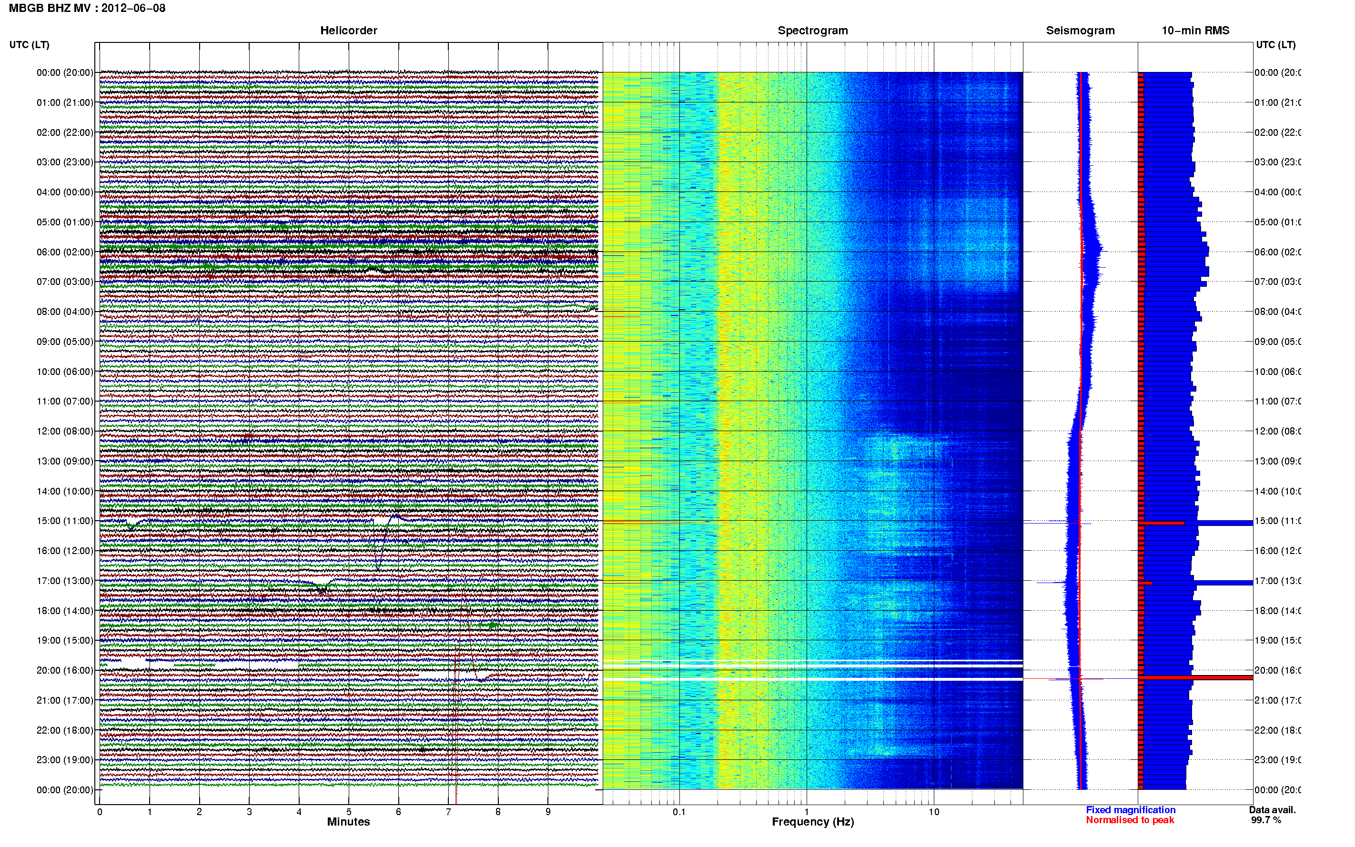Click the '16:00 (12:00)' left time label

coord(65,551)
